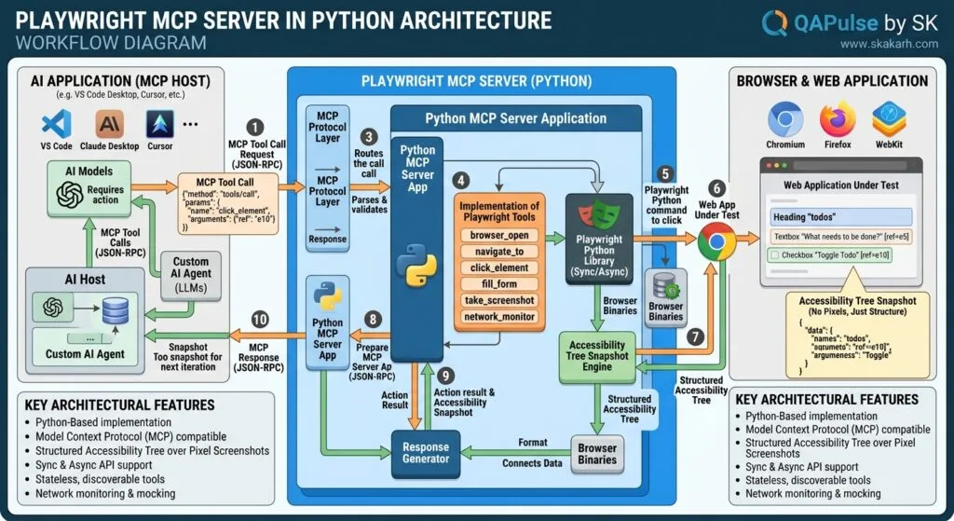Select the Chromium browser icon
The height and width of the screenshot is (521, 954).
tap(784, 119)
